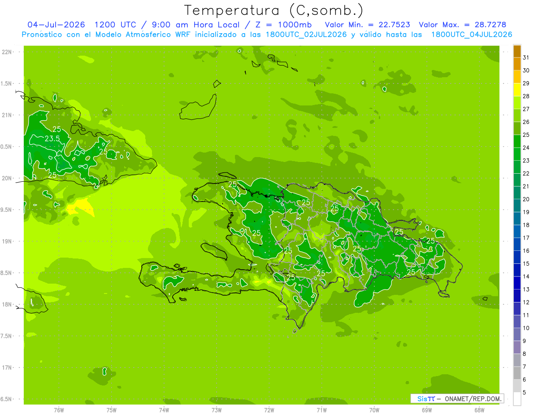The height and width of the screenshot is (416, 538).
Task: Click the "SisTT - ONAMET/REP.DOM." credit label
Action: click(x=457, y=398)
